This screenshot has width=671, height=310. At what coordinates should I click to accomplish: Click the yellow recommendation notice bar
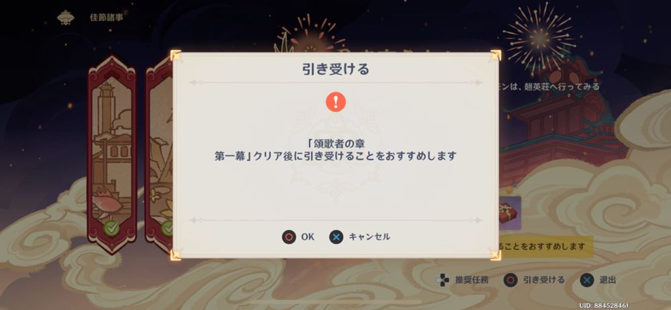(x=546, y=247)
